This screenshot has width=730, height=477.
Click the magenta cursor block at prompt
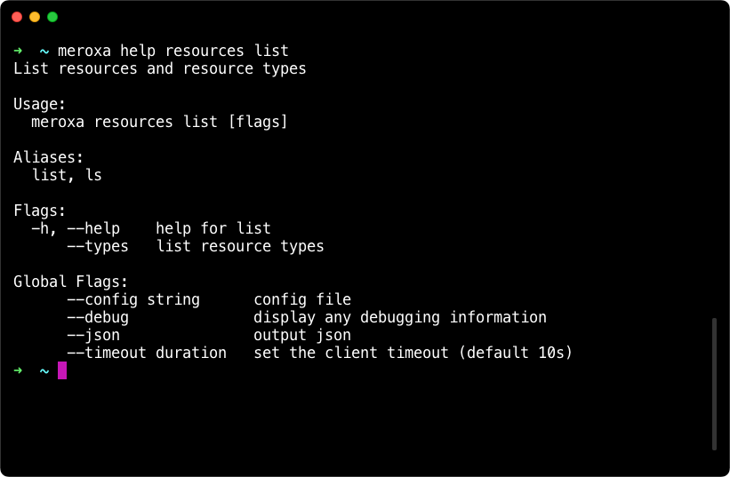[62, 370]
